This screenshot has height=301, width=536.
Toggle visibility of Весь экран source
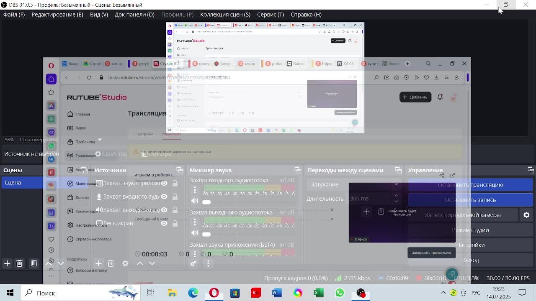[164, 223]
